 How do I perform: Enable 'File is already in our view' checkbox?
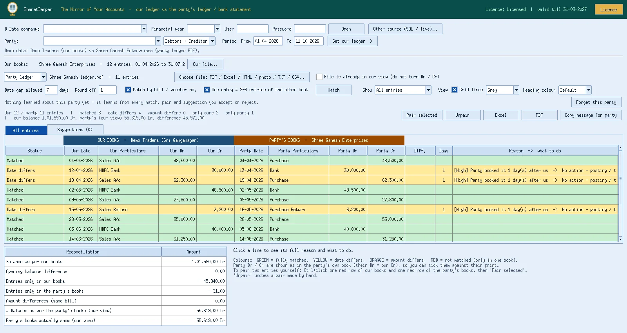pyautogui.click(x=319, y=77)
